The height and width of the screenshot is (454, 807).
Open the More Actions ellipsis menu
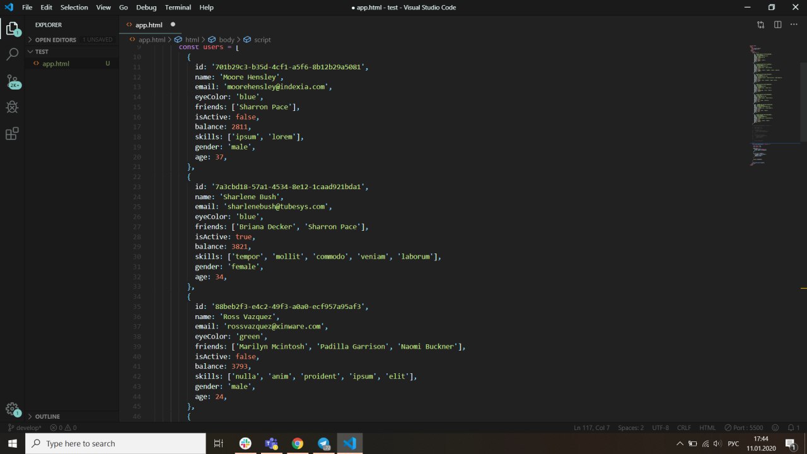point(794,25)
